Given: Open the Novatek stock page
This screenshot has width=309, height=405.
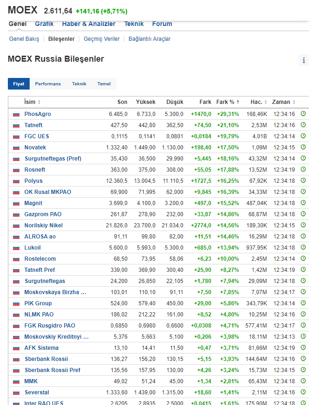Looking at the screenshot, I should pos(35,147).
